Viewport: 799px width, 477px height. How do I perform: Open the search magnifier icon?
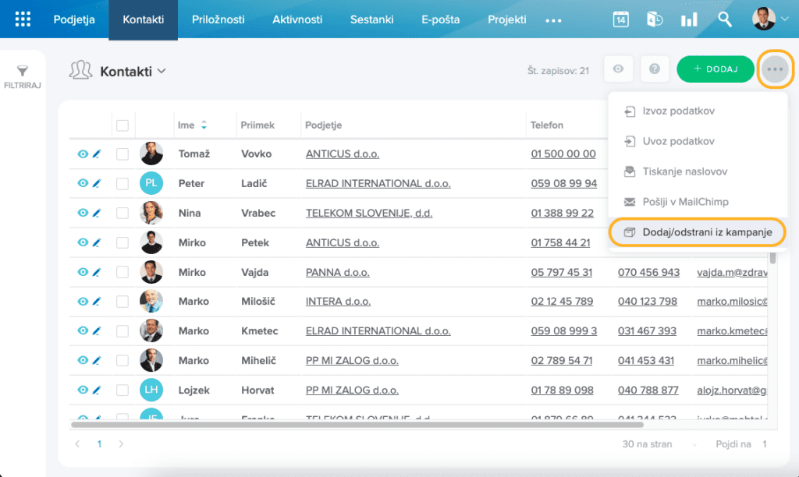(725, 19)
